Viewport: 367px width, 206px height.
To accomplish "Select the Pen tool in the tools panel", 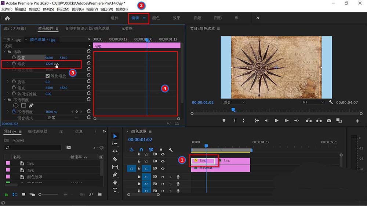I will [x=115, y=175].
